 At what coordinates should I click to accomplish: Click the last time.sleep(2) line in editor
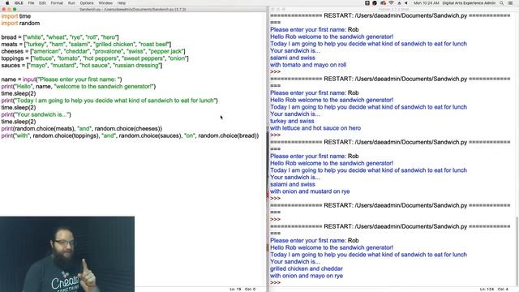coord(19,122)
